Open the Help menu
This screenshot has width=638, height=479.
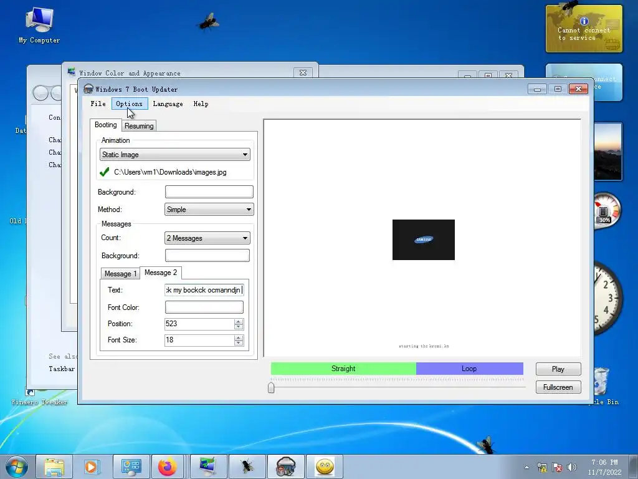(x=201, y=104)
